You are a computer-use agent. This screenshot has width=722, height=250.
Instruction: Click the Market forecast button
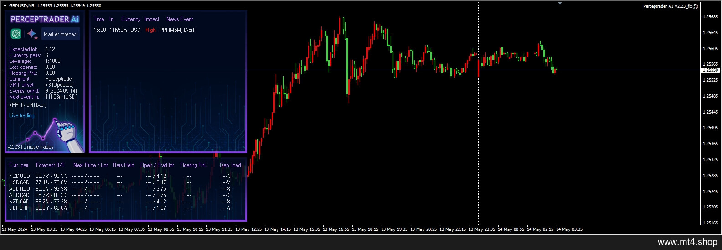(x=61, y=34)
